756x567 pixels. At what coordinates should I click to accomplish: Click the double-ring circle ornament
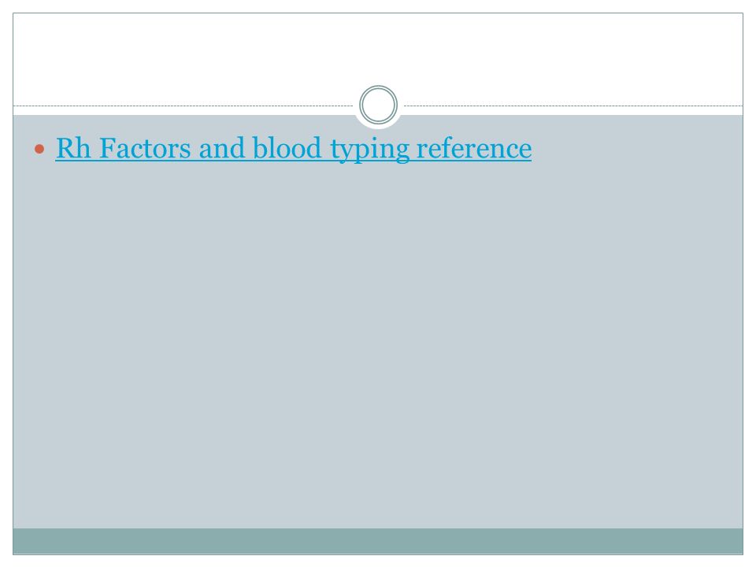379,105
